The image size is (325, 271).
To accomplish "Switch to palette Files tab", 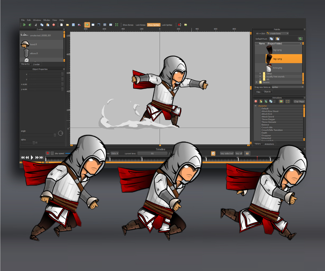I will pos(258,92).
